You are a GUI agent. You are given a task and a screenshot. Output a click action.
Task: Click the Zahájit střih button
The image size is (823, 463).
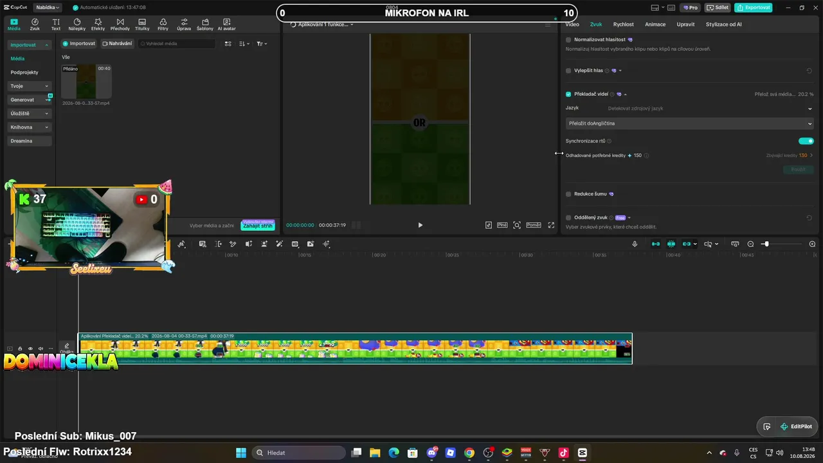click(x=258, y=226)
